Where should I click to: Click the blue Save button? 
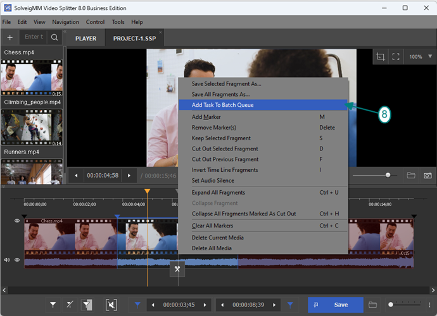tap(336, 305)
